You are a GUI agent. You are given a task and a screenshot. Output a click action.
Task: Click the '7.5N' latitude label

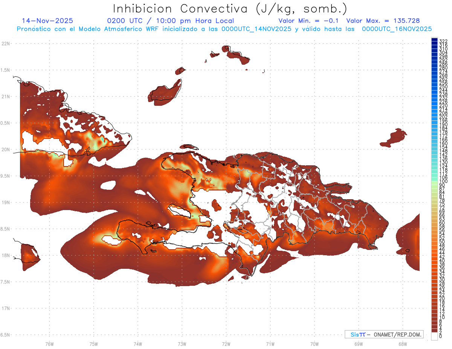(x=6, y=282)
